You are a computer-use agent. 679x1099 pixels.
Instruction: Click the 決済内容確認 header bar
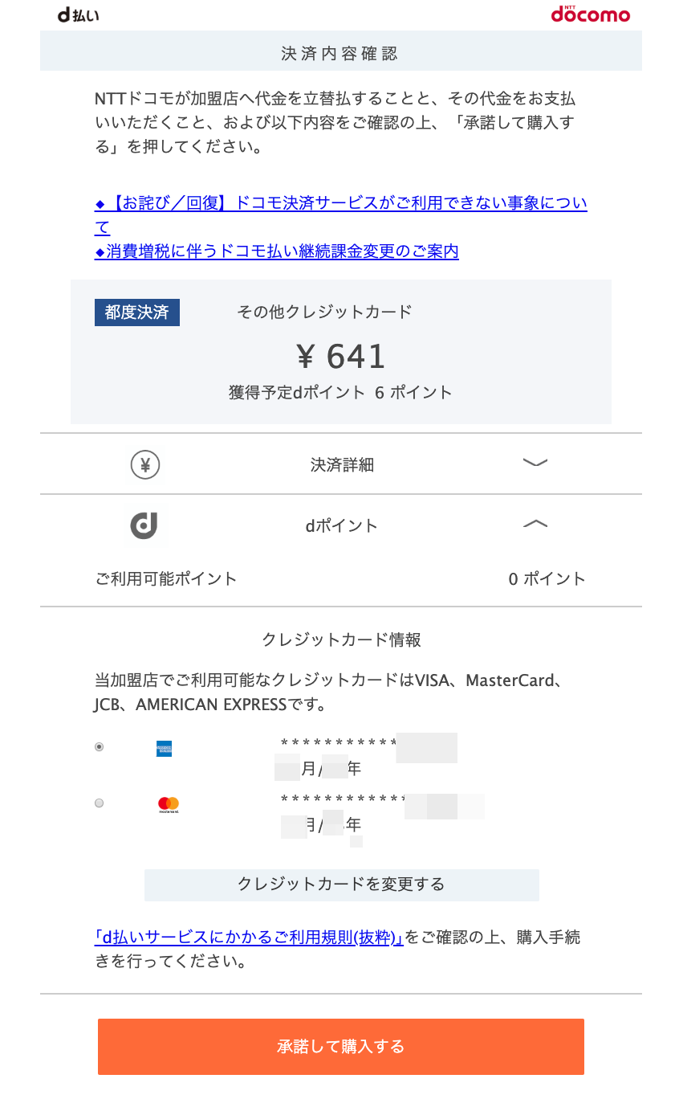click(341, 54)
